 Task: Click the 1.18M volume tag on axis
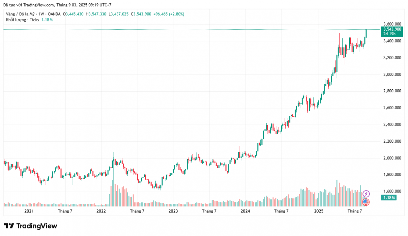click(x=390, y=198)
